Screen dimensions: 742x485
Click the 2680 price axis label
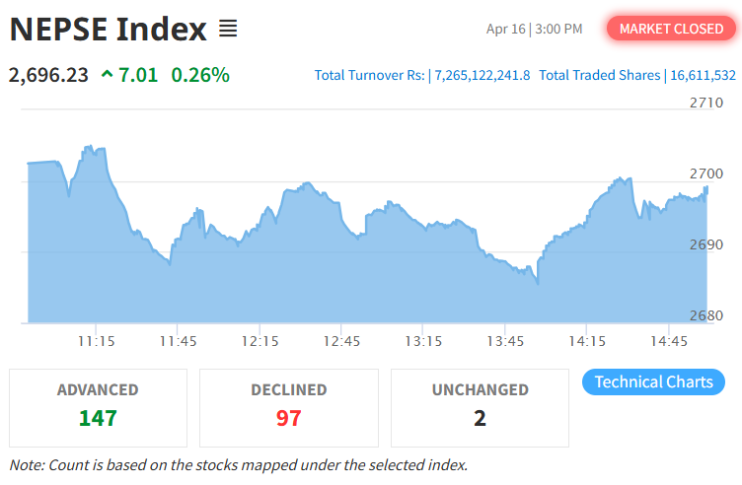click(705, 315)
